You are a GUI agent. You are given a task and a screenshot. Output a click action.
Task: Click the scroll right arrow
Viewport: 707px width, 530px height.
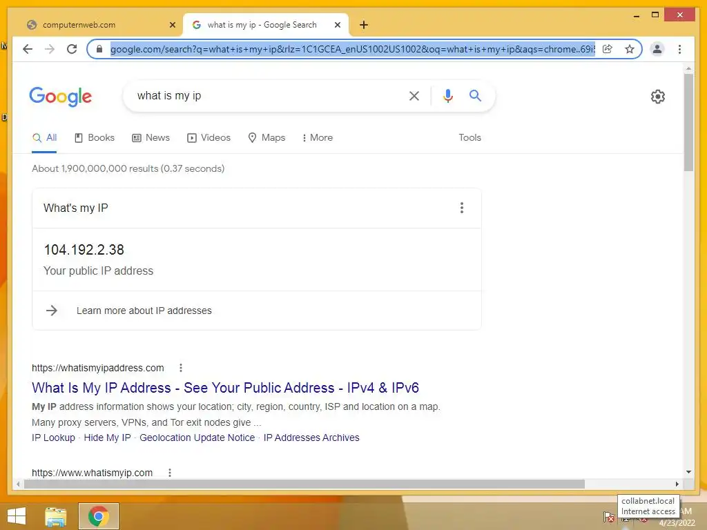[x=677, y=484]
